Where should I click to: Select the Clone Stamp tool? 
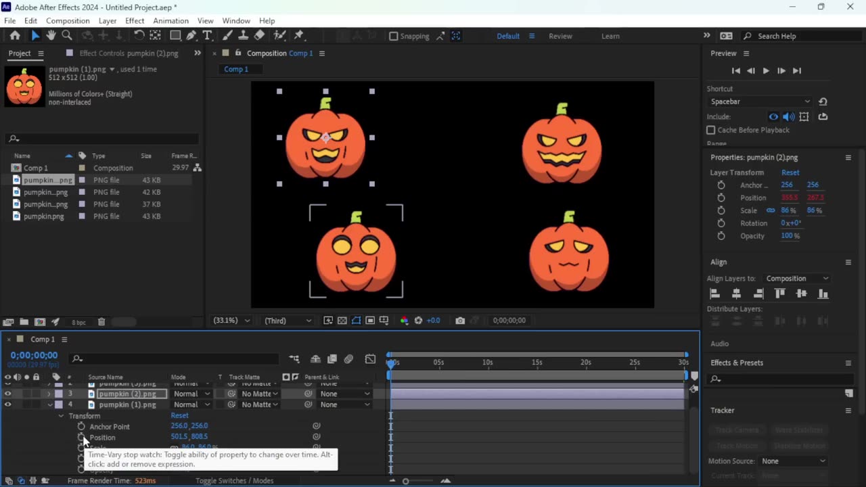click(x=244, y=36)
